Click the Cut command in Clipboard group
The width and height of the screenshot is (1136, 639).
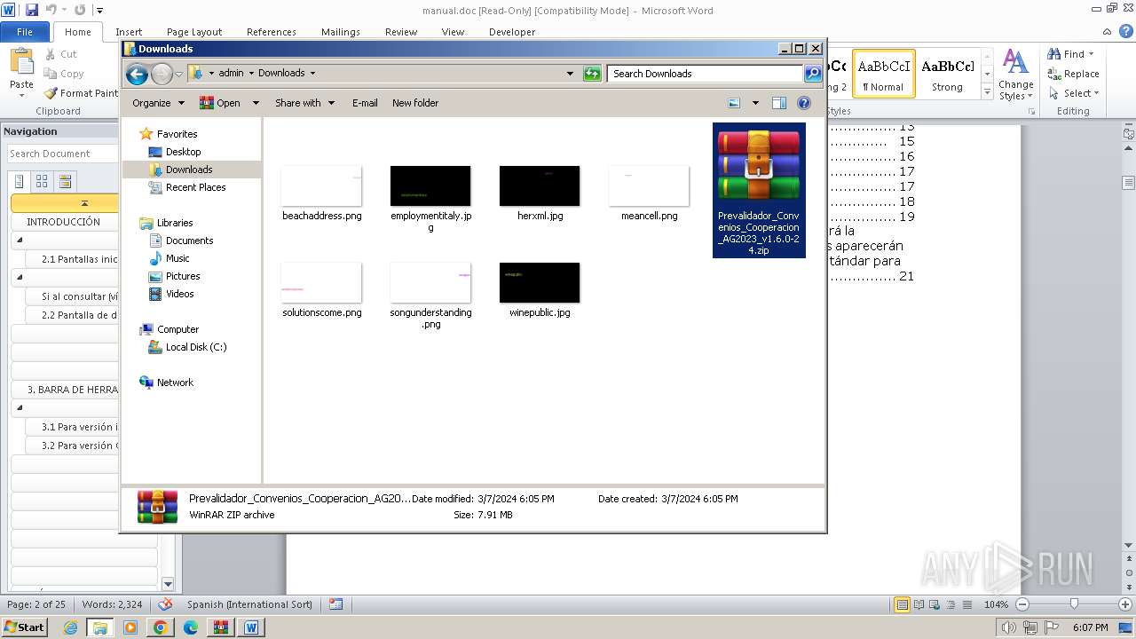60,54
